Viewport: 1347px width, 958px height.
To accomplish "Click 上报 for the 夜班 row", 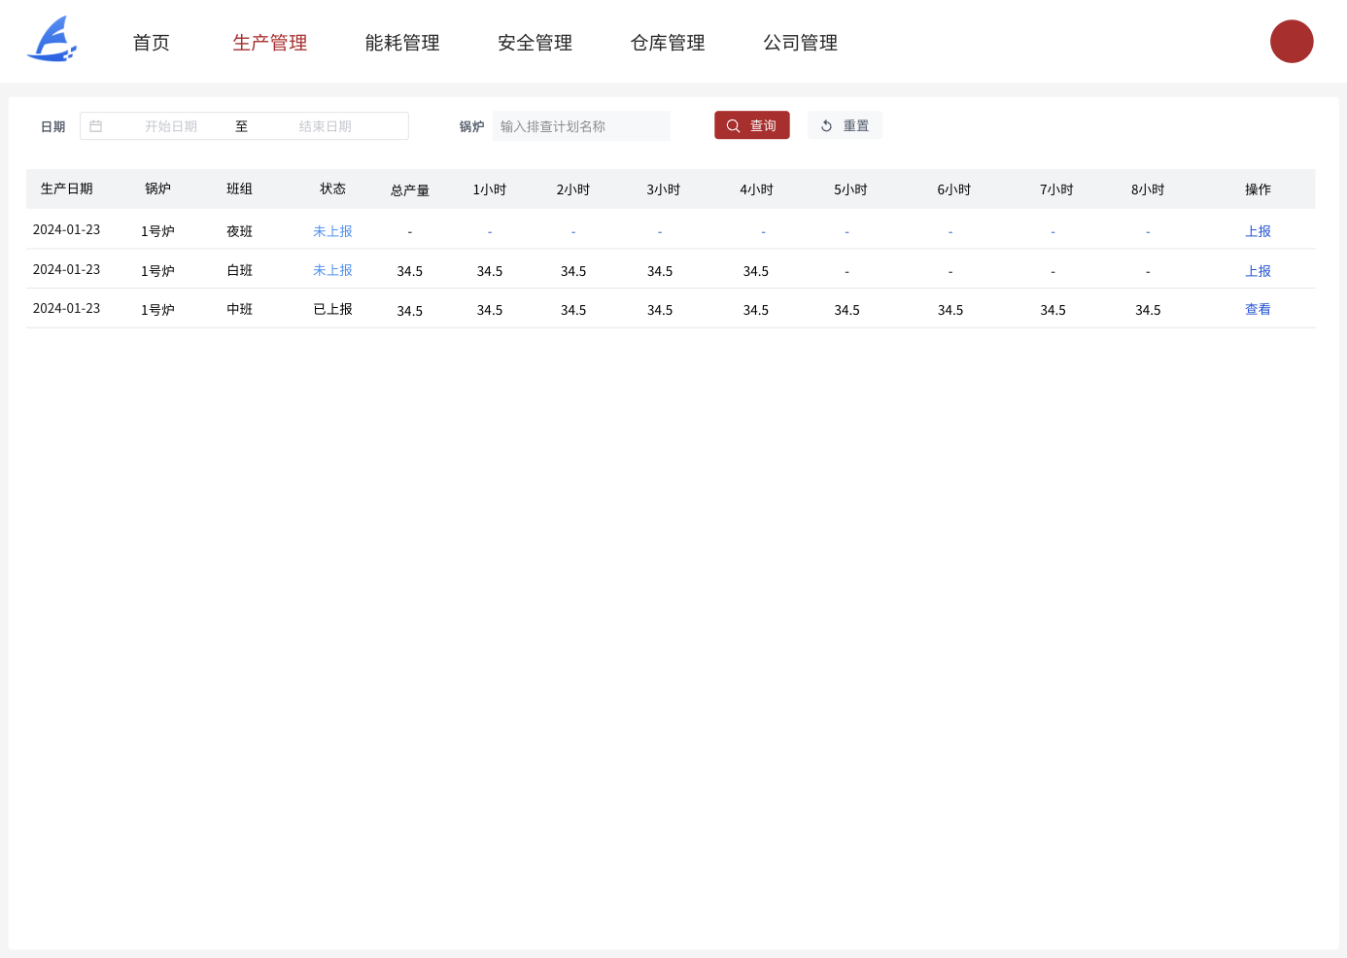I will tap(1258, 231).
